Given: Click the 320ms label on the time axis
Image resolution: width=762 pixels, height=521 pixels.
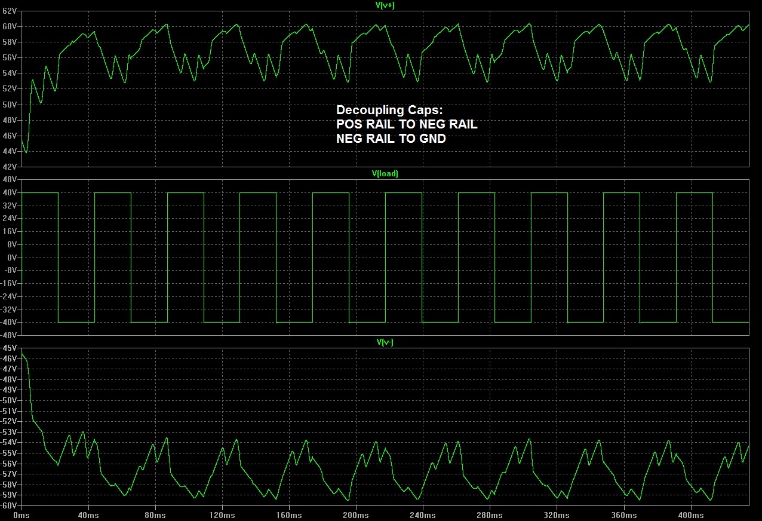Looking at the screenshot, I should pos(555,514).
